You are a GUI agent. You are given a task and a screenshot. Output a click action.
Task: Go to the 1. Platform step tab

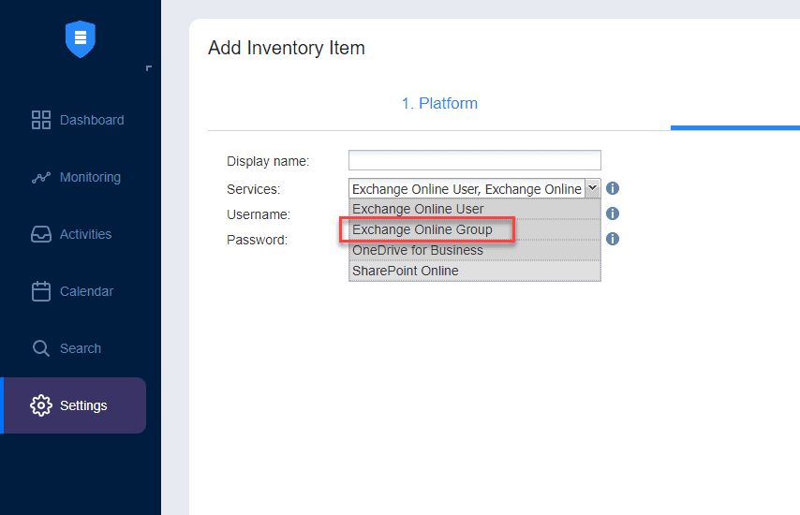click(439, 104)
